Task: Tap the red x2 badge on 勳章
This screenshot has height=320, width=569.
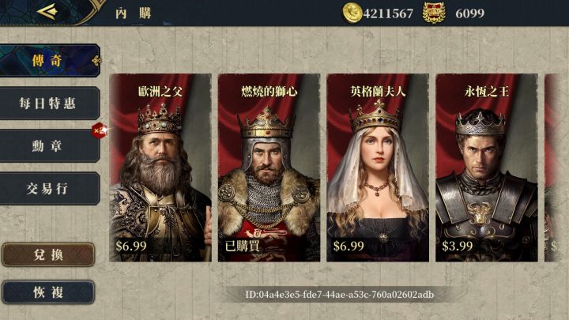Action: [99, 130]
